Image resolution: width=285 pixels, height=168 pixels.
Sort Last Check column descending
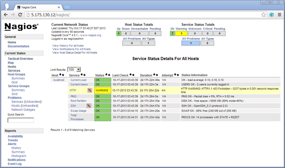click(133, 75)
